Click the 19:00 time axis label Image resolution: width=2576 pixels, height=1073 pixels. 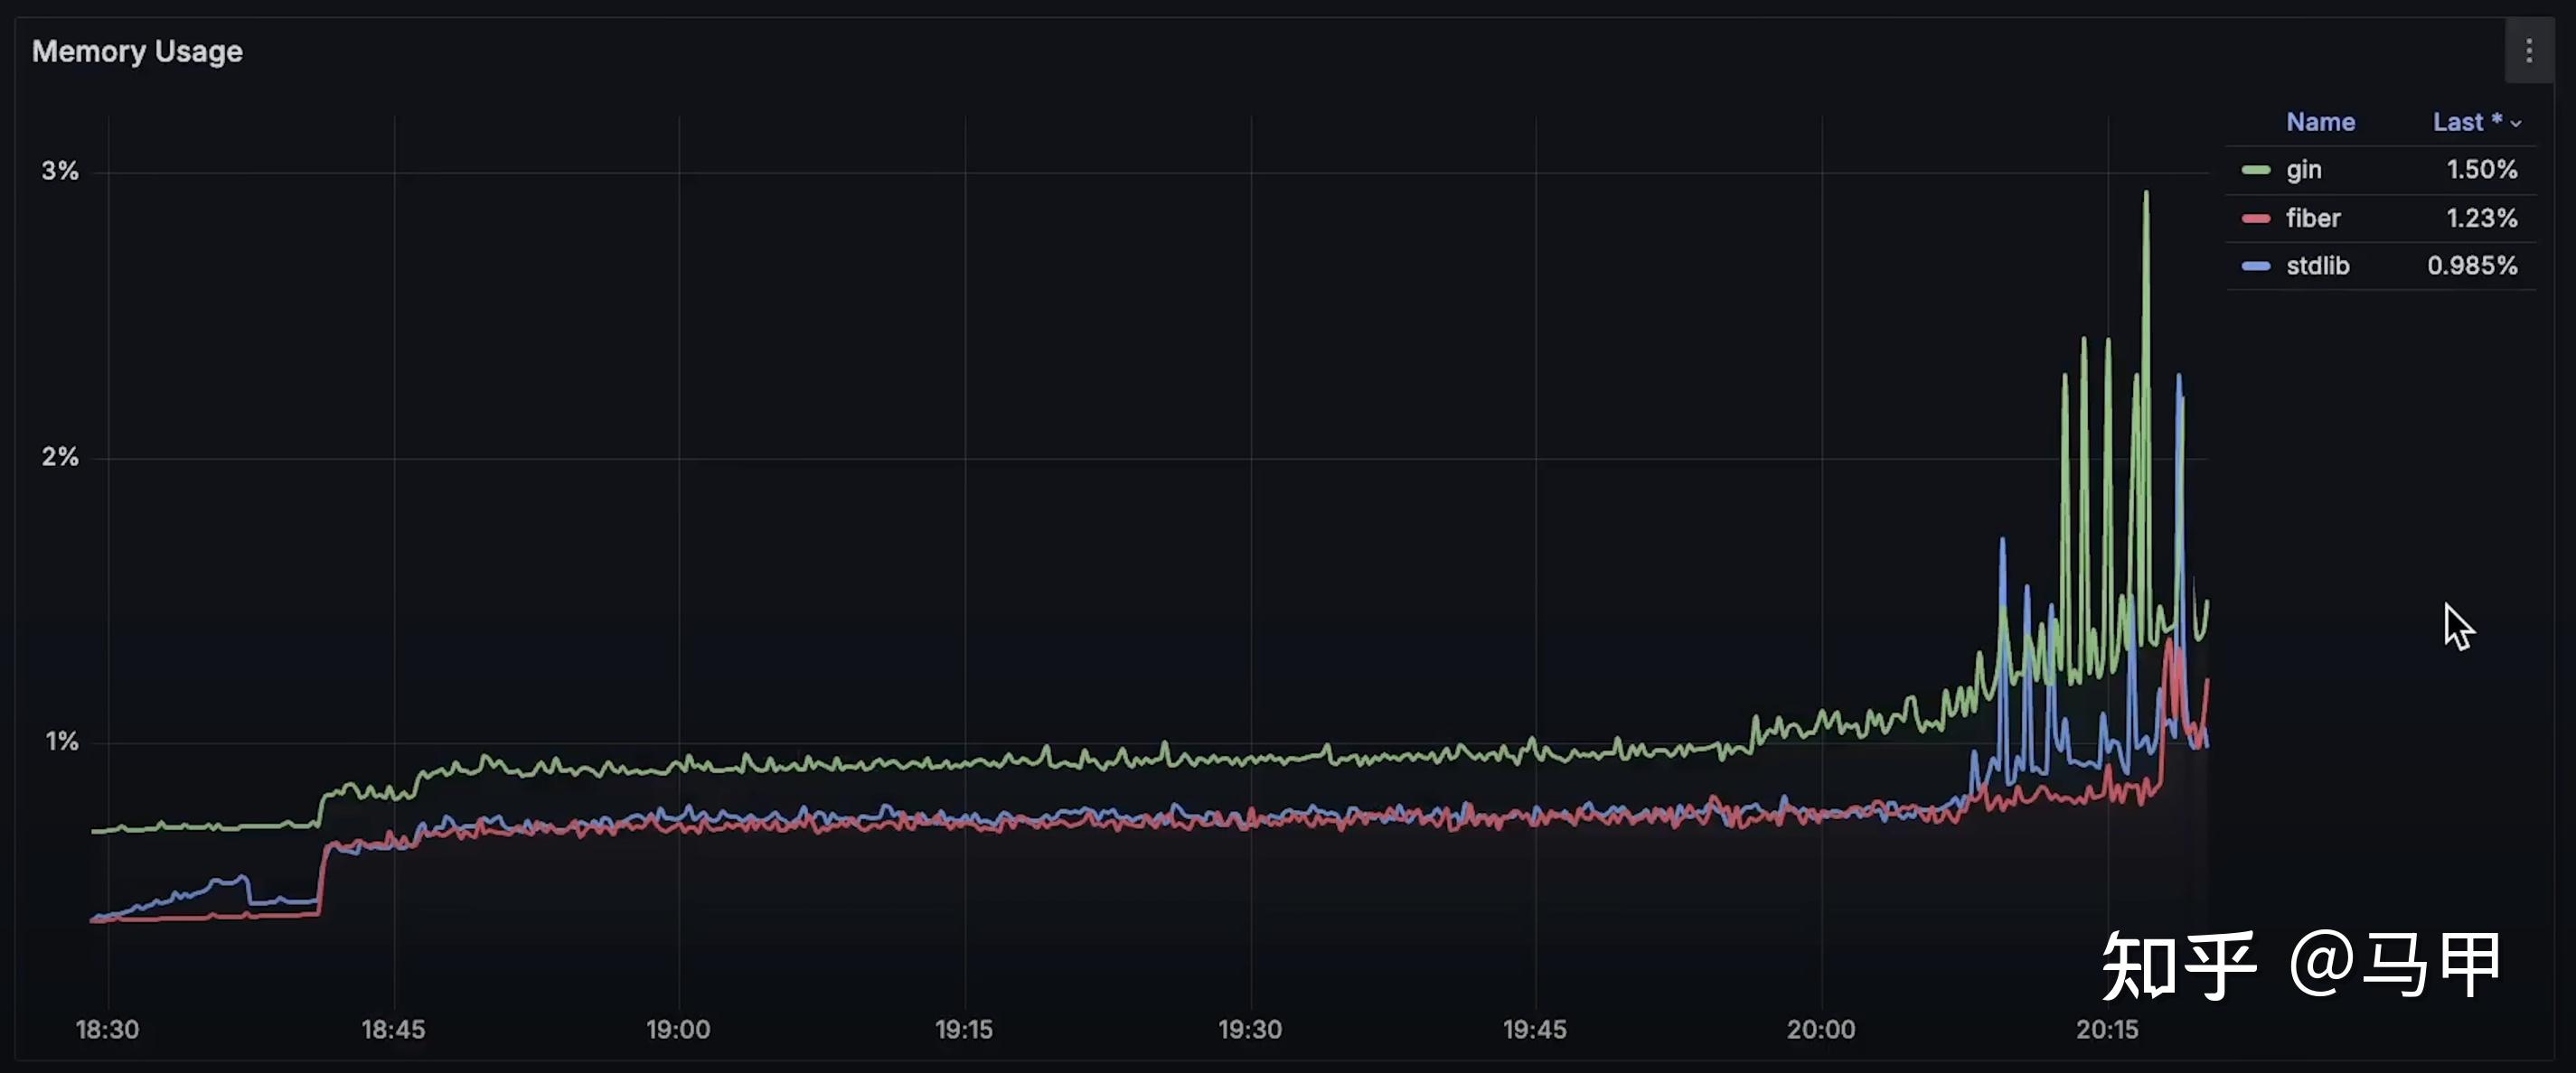(678, 1029)
